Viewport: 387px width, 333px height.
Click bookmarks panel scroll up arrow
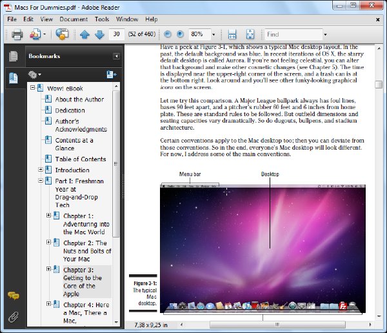[x=116, y=86]
